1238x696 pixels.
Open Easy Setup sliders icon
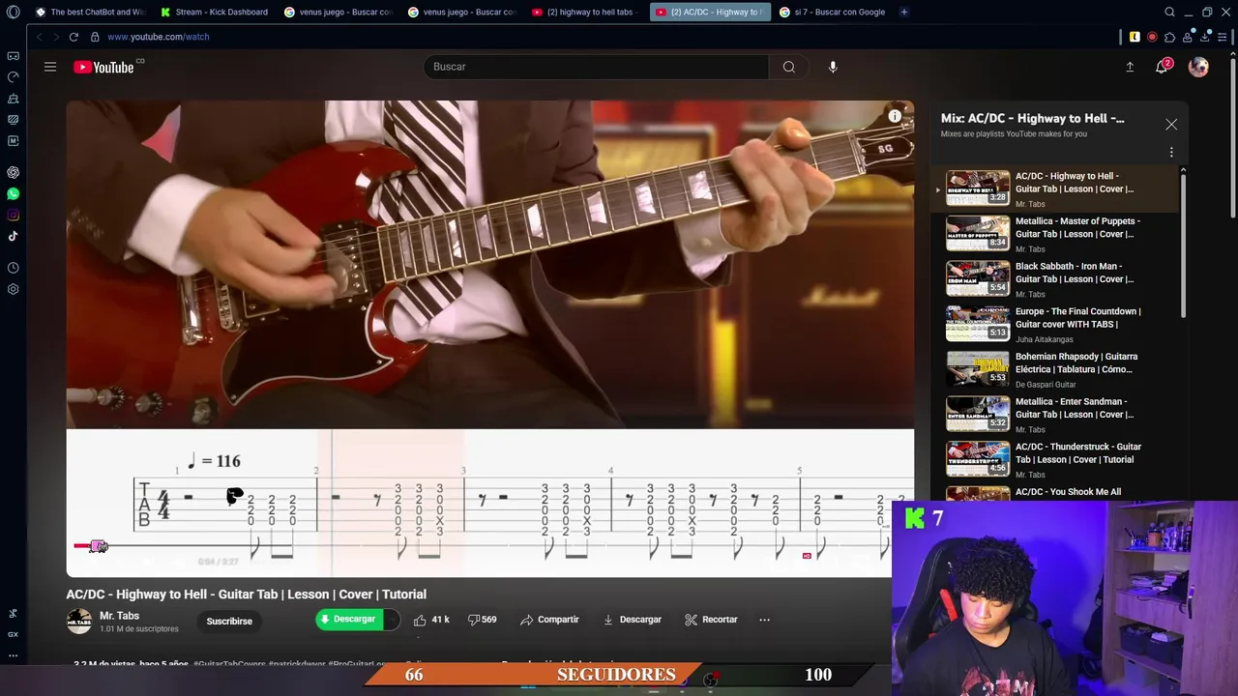pyautogui.click(x=1223, y=37)
